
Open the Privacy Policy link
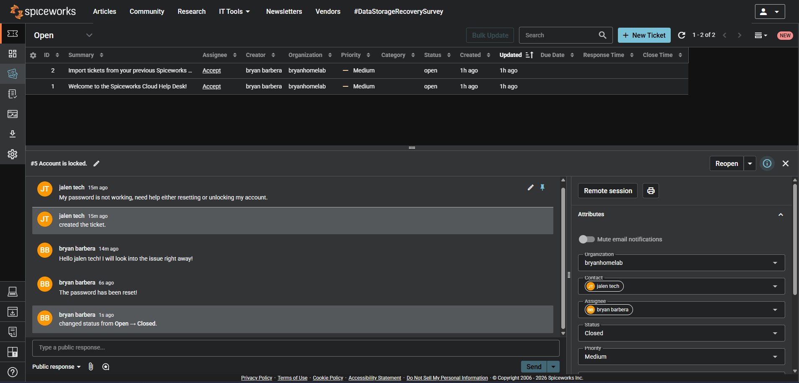[257, 378]
